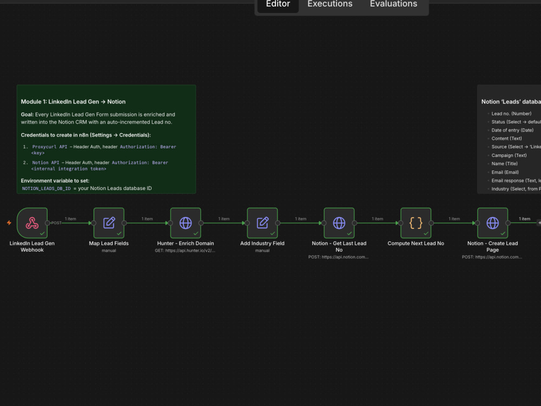The width and height of the screenshot is (541, 406).
Task: Click the 'Environment variable to set:' heading
Action: (55, 181)
